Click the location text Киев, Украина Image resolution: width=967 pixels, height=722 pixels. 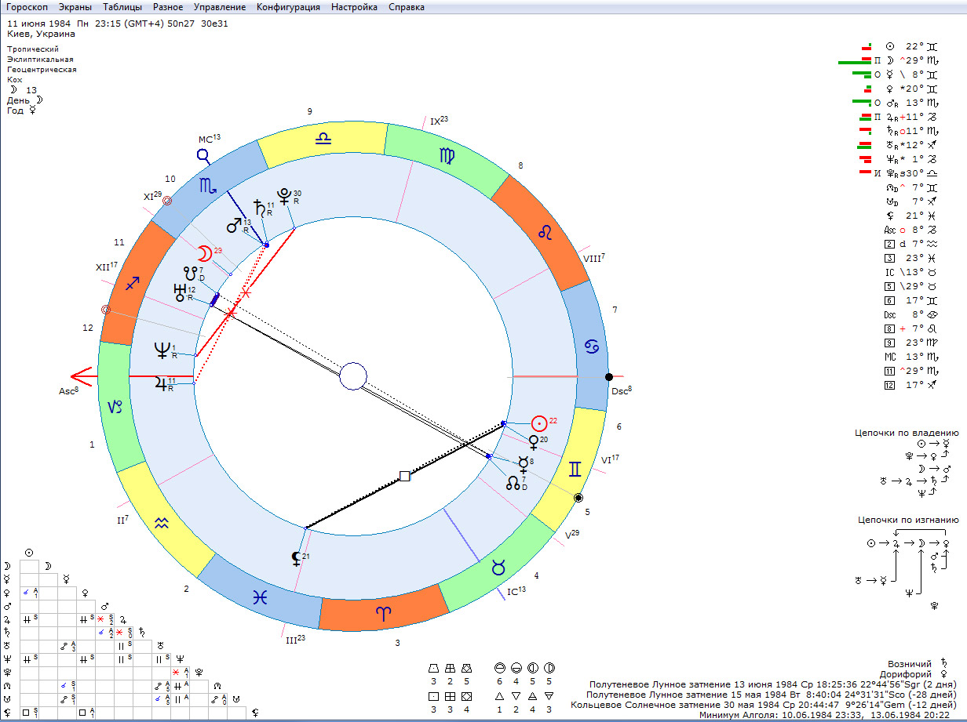41,34
